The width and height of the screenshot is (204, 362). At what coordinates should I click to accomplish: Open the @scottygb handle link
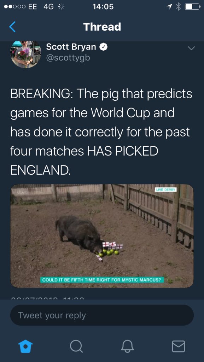pyautogui.click(x=68, y=58)
